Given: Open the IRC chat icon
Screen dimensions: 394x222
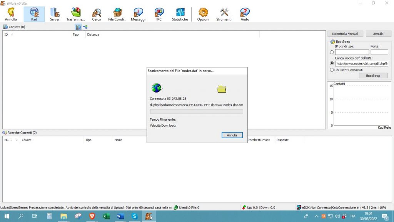Looking at the screenshot, I should (x=159, y=14).
